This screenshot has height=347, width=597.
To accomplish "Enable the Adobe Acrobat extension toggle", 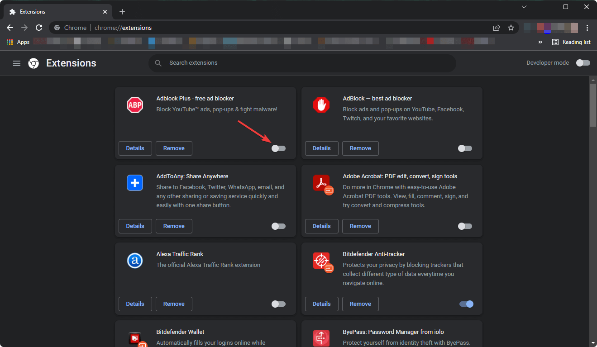I will 465,226.
